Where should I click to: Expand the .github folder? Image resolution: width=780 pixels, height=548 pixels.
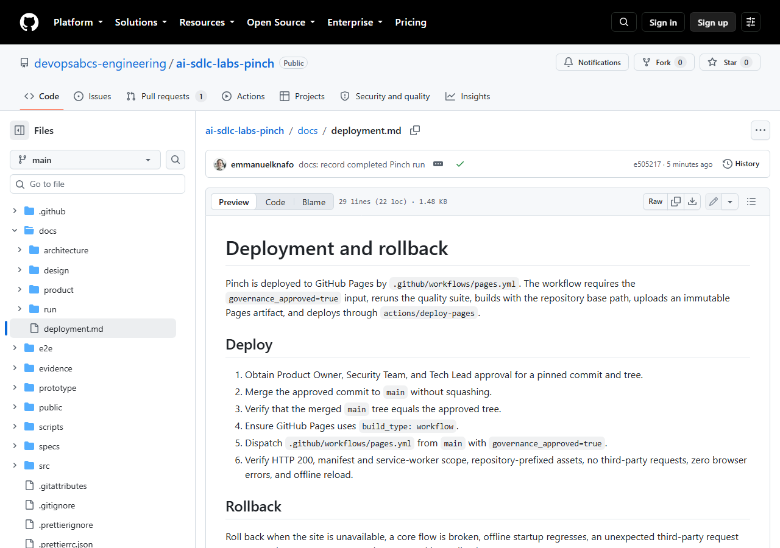pyautogui.click(x=15, y=211)
